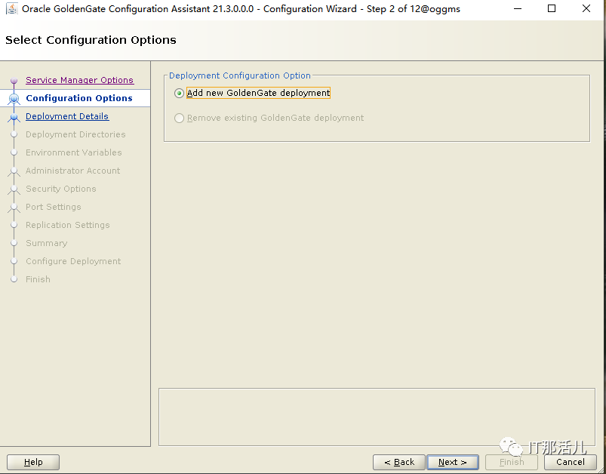Click step marker beside Summary
Viewport: 606px width, 474px height.
[x=14, y=243]
